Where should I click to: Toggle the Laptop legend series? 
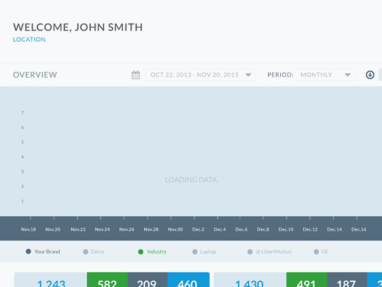coord(204,252)
